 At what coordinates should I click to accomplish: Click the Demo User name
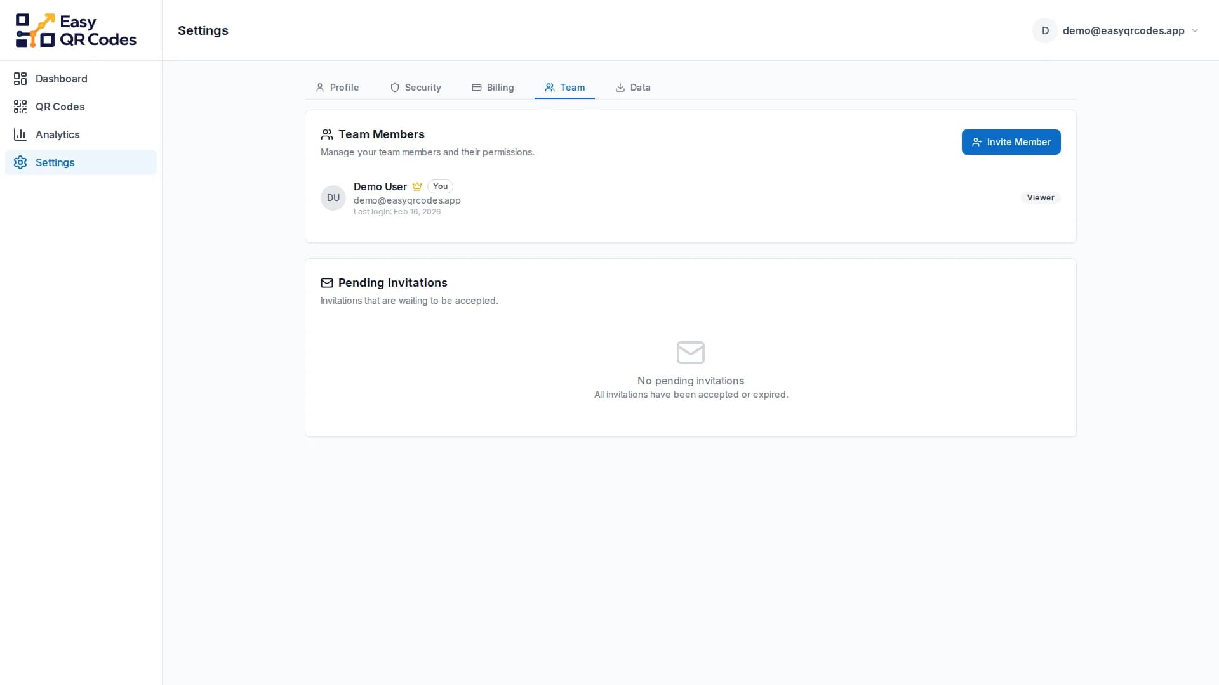(380, 186)
